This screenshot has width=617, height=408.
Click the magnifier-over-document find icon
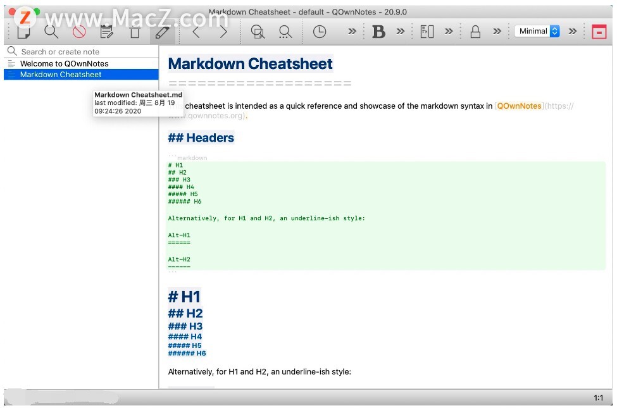point(258,32)
